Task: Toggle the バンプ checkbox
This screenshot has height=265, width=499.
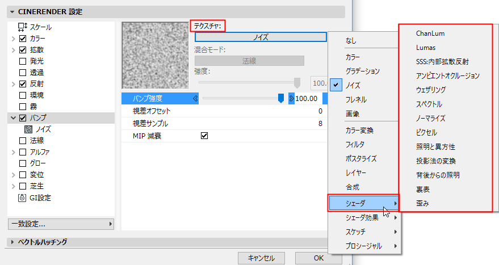Action: pyautogui.click(x=23, y=118)
